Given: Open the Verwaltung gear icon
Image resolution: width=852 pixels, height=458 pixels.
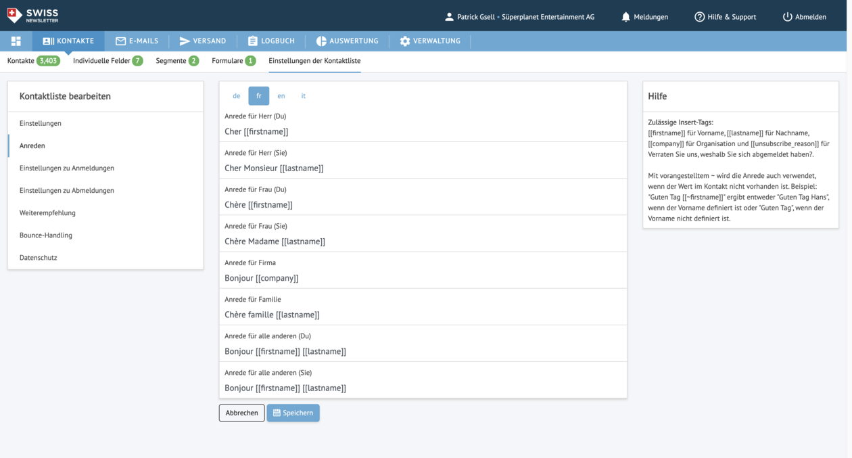Looking at the screenshot, I should [404, 41].
